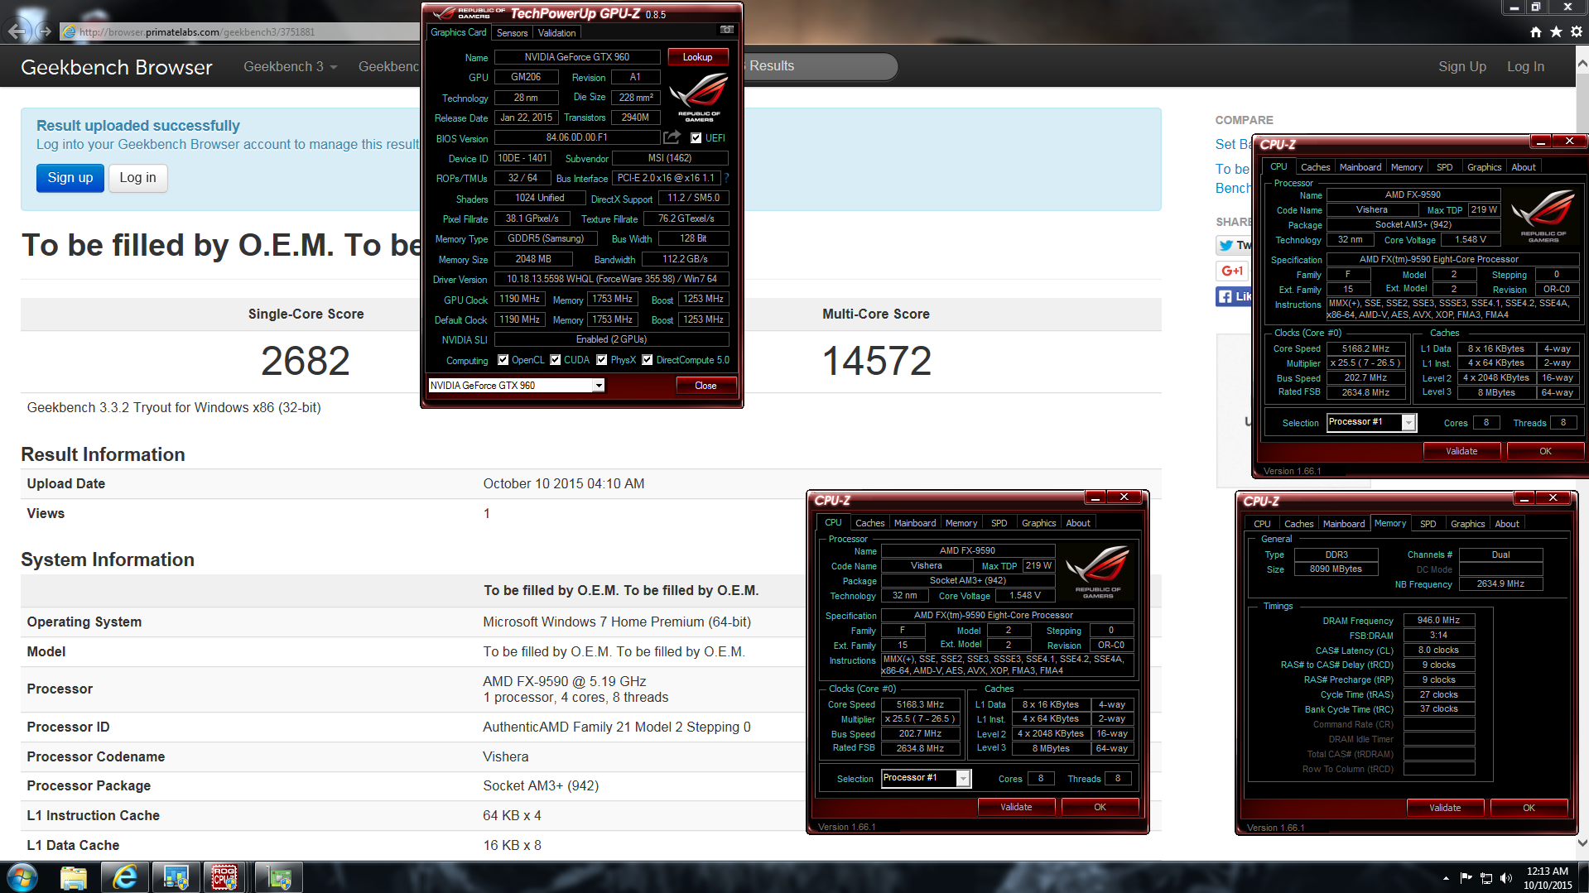Click the GPU-Z screenshot camera icon
This screenshot has width=1589, height=893.
pyautogui.click(x=726, y=30)
